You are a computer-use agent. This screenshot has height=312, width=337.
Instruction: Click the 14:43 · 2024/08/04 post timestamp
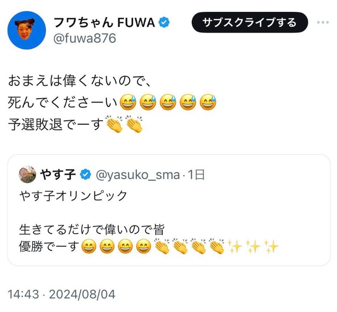coord(62,294)
